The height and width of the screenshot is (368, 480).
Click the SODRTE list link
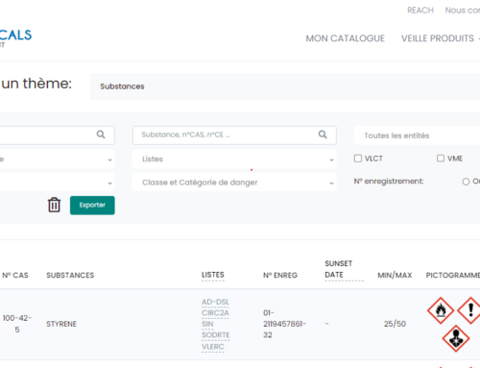(x=216, y=335)
